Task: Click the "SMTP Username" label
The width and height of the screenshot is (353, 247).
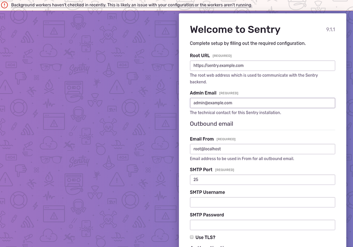Action: [x=207, y=192]
